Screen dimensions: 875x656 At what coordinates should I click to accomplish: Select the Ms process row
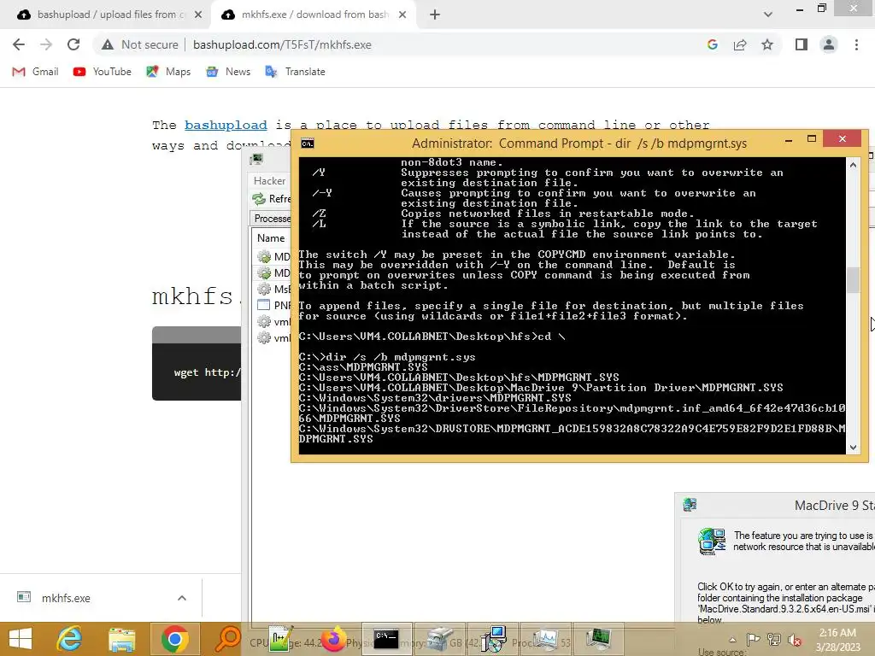point(273,289)
